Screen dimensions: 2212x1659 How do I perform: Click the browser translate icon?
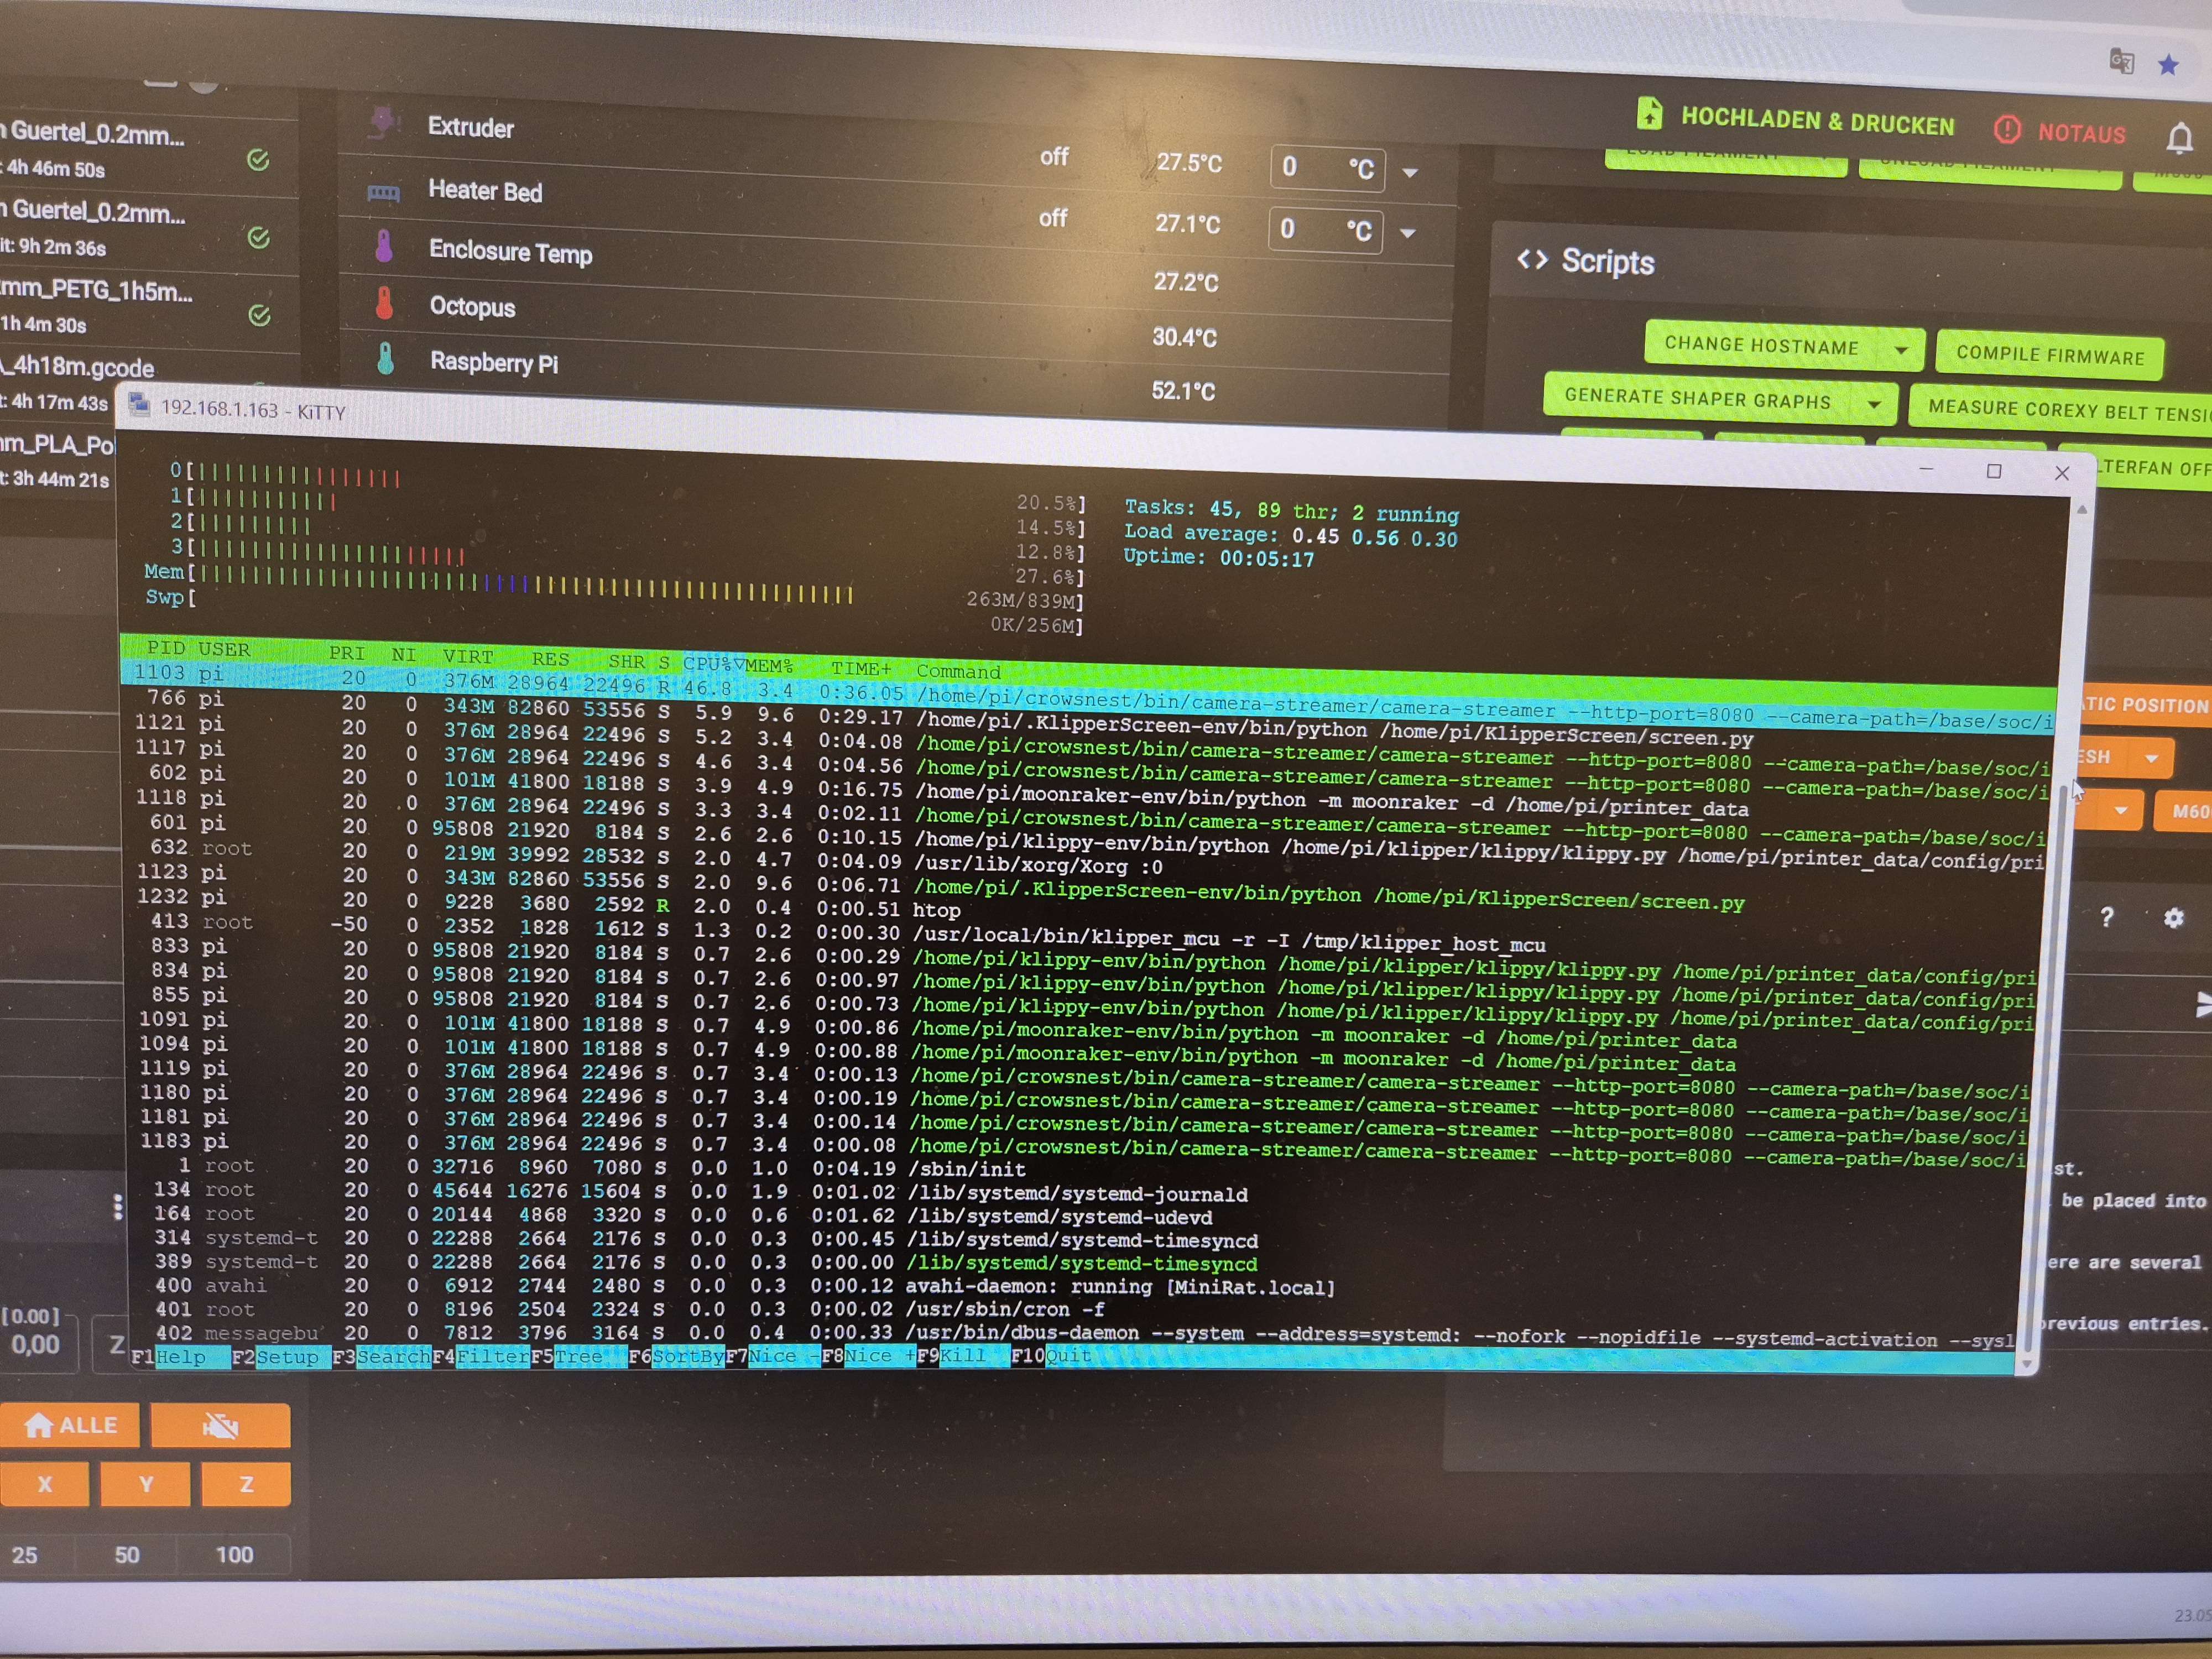2121,61
